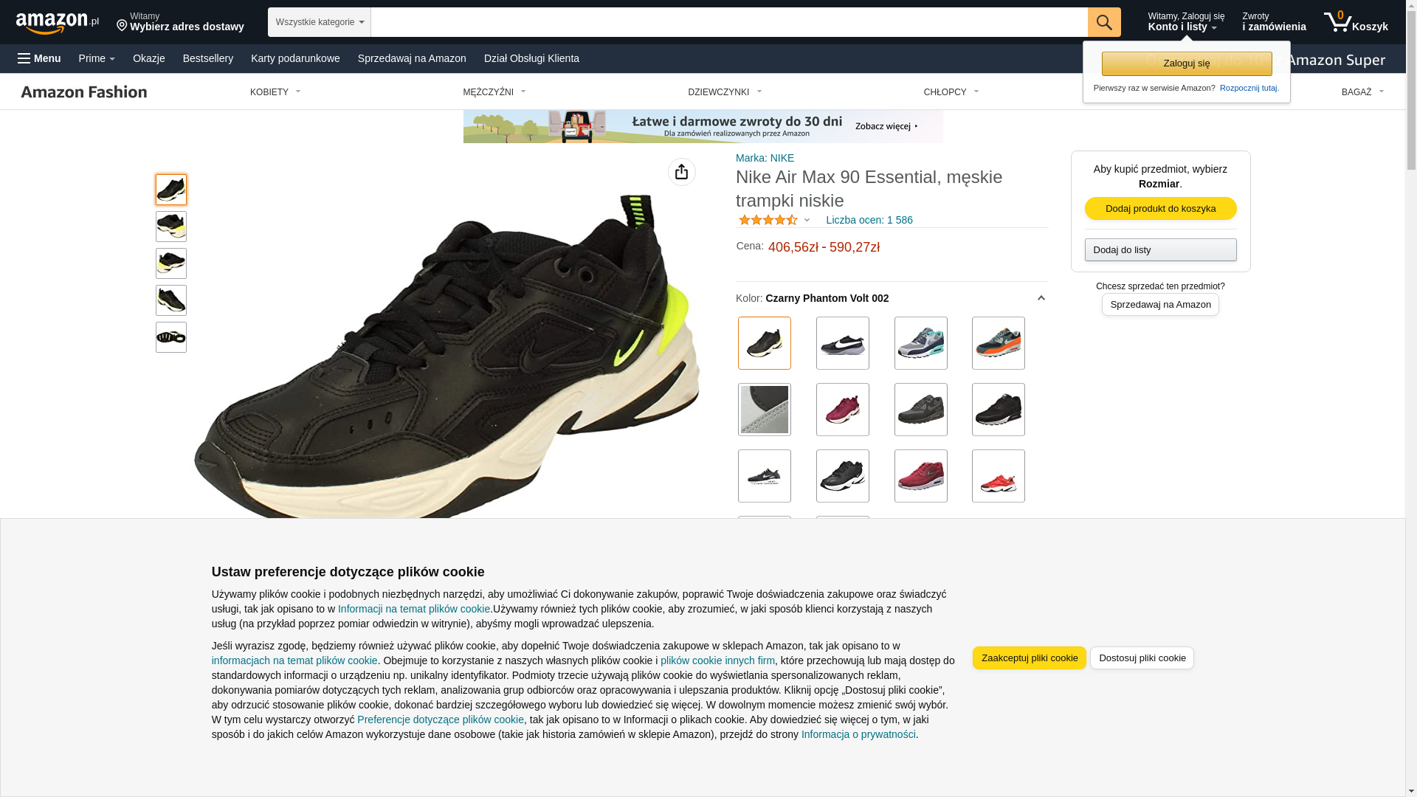Select the burgundy shoe color variant

point(843,410)
